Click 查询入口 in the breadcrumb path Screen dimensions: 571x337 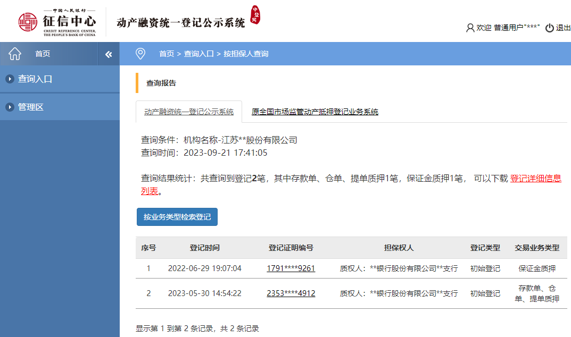pos(198,54)
